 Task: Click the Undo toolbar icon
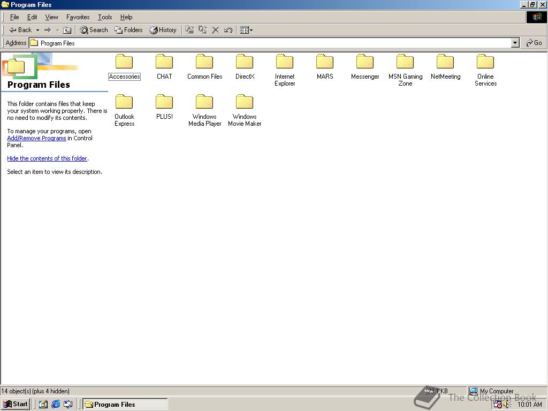[x=228, y=30]
